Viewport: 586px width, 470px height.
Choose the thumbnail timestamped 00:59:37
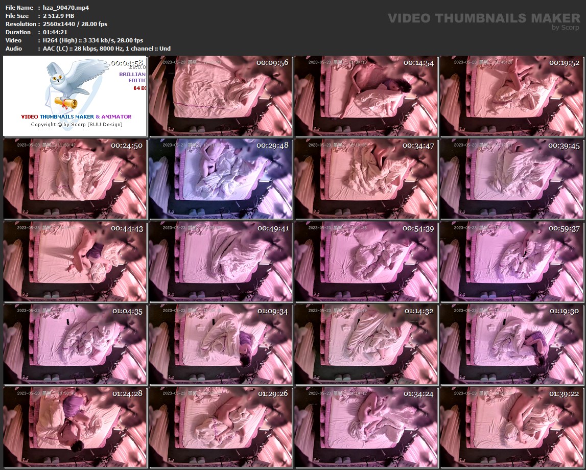[511, 262]
